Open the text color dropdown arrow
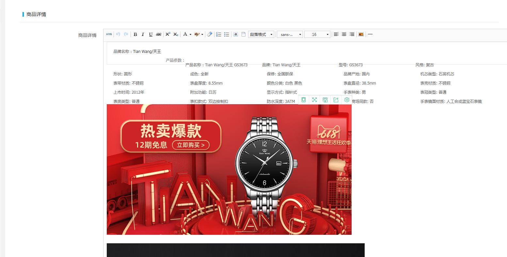Viewport: 507px width, 257px height. (x=190, y=34)
